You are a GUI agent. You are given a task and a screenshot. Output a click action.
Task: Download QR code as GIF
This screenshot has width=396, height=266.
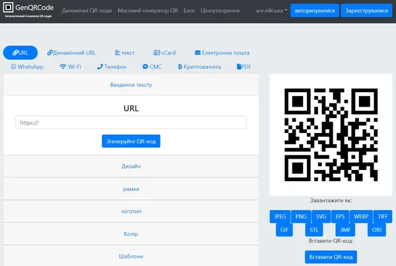click(284, 230)
